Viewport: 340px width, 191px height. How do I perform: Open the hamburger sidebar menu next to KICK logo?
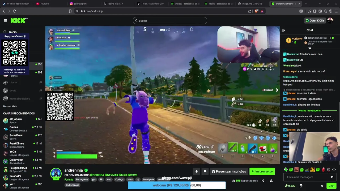click(x=6, y=20)
